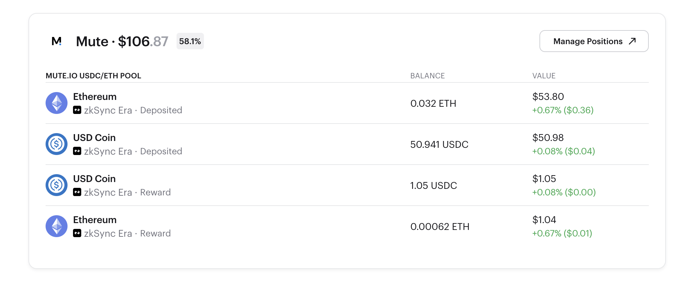Click the Mute · $106.87 heading
Screen dimensions: 693x284
122,41
